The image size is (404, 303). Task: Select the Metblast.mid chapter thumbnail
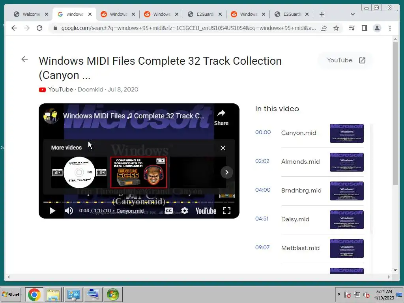(x=347, y=249)
